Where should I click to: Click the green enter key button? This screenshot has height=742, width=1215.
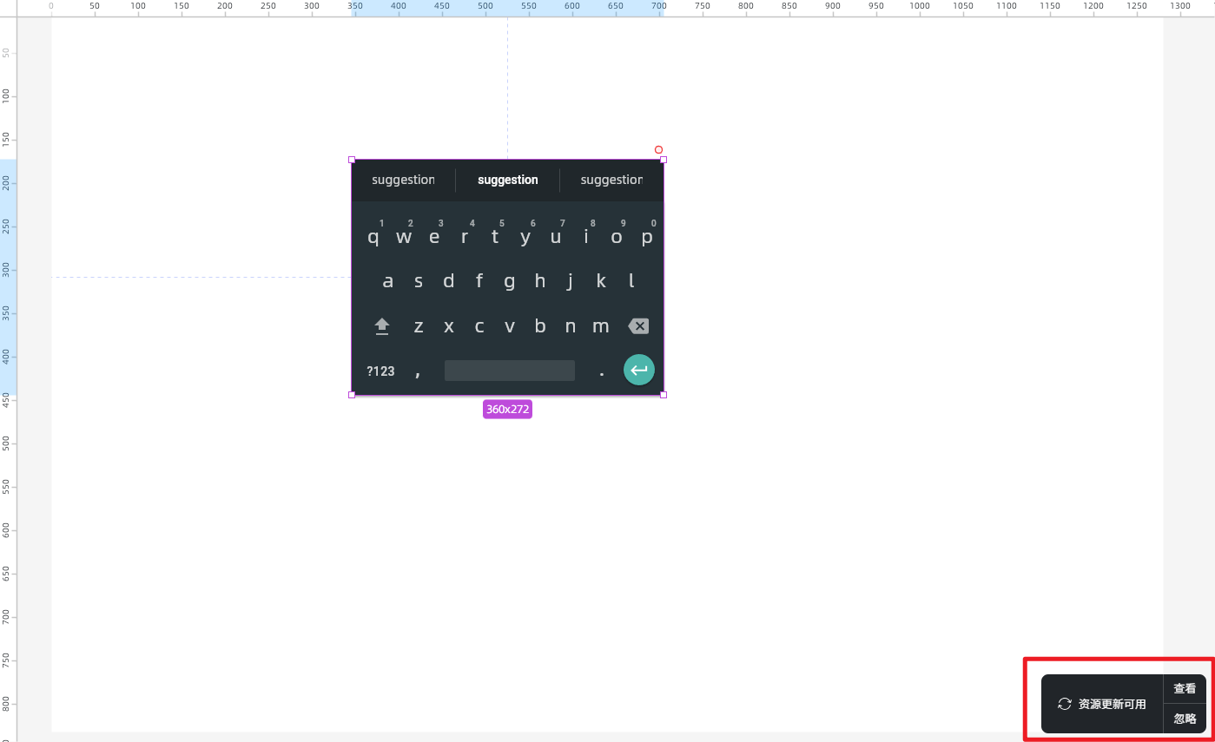(638, 371)
